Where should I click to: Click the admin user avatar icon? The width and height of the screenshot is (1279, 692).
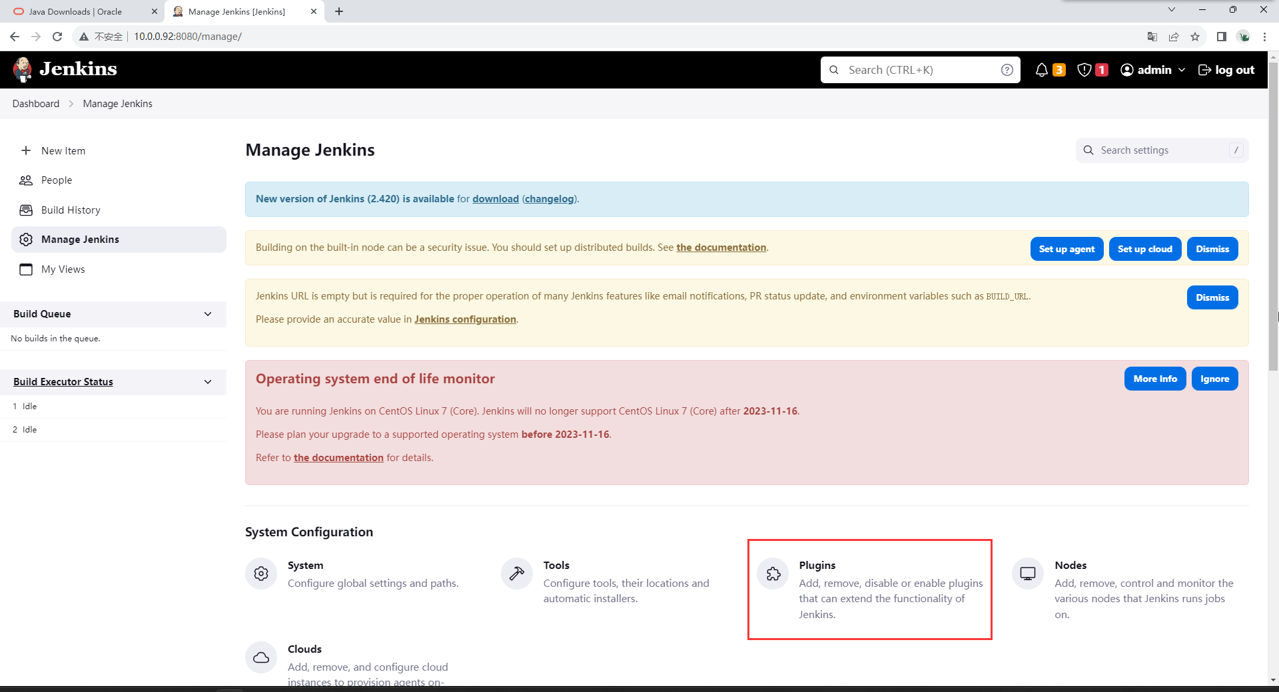(1127, 70)
